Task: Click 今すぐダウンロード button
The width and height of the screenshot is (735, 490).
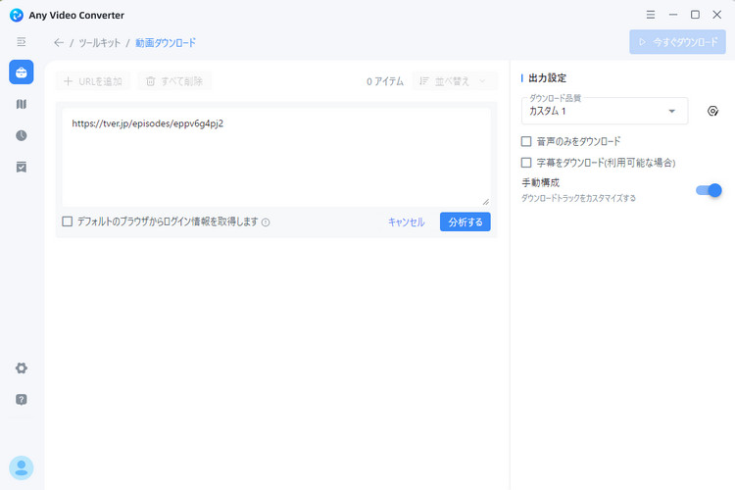Action: 678,42
